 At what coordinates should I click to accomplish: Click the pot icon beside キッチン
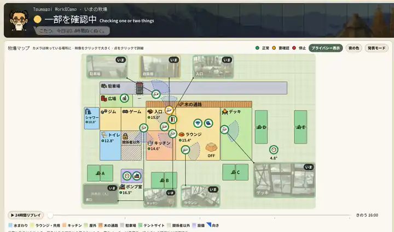tap(150, 143)
